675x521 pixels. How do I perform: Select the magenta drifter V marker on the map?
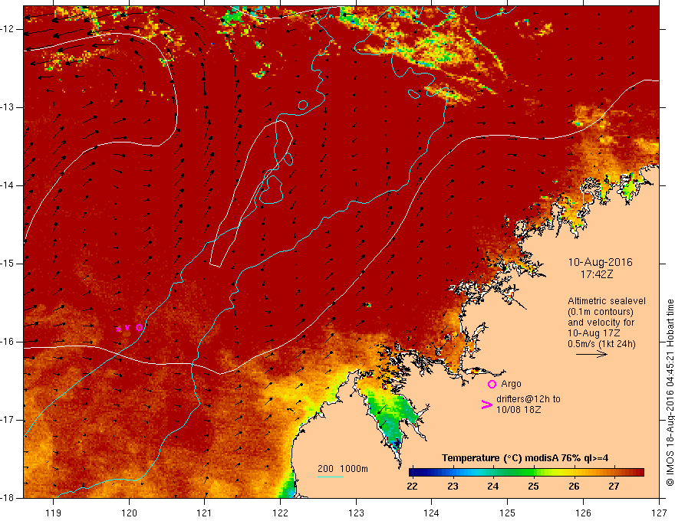click(x=127, y=328)
